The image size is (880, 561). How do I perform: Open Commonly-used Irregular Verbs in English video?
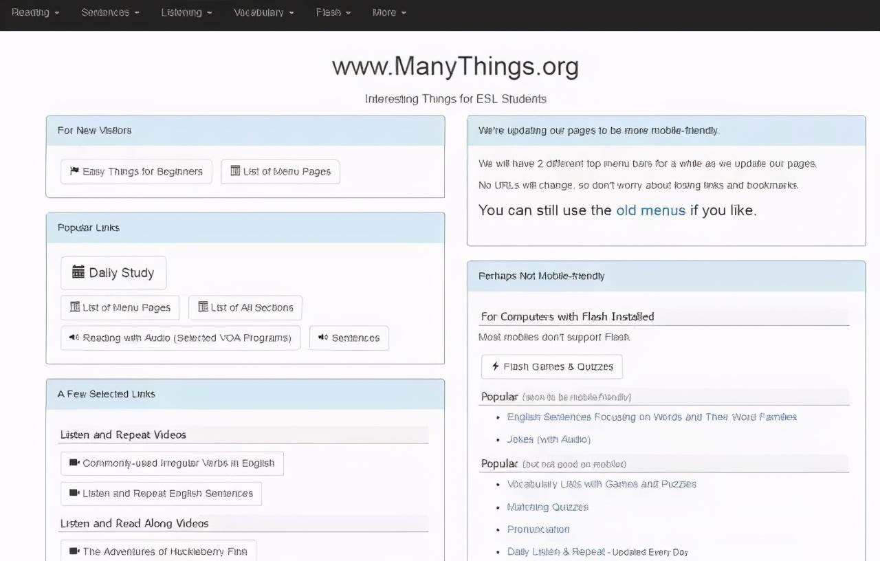tap(172, 463)
